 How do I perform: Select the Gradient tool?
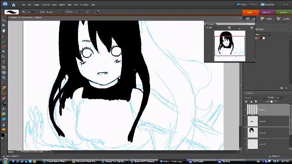(4, 114)
